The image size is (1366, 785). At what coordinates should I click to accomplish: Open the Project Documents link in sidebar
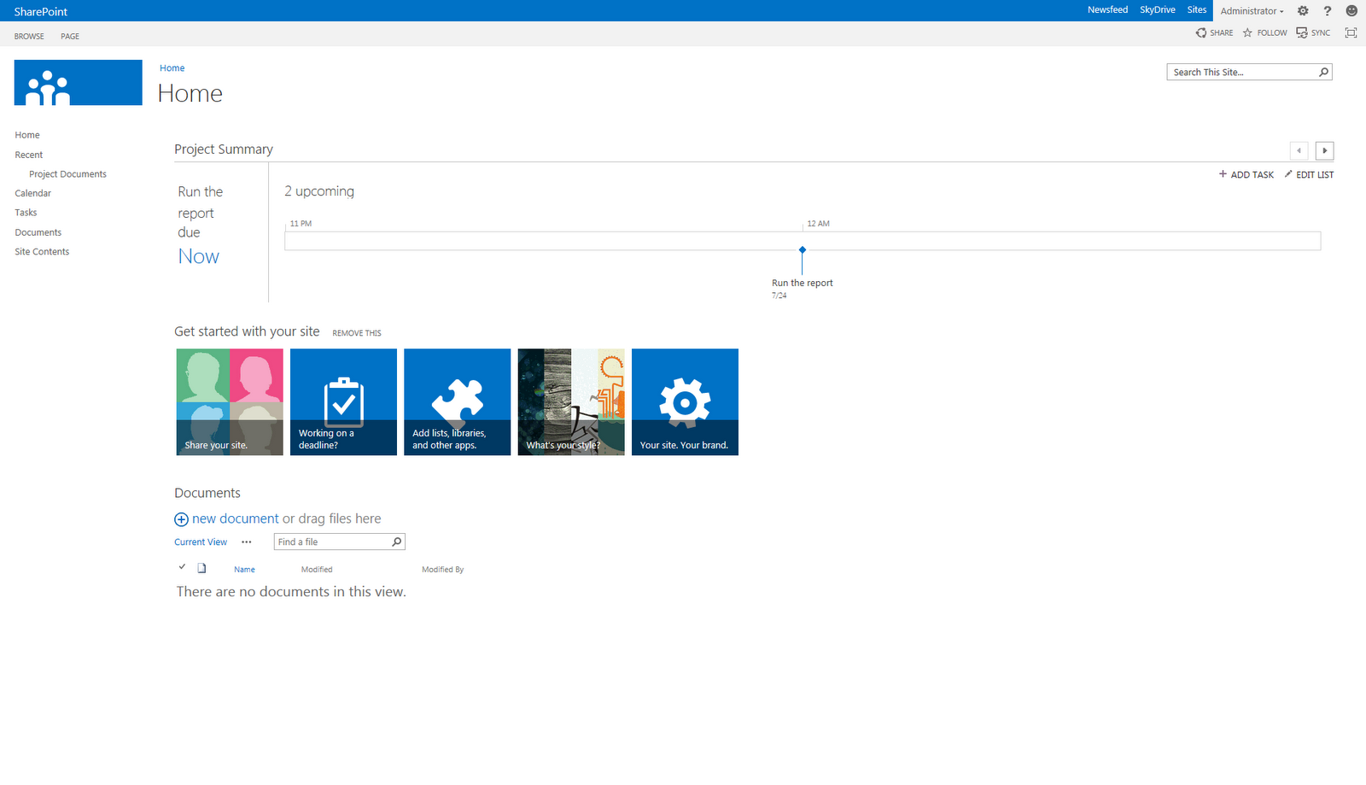pyautogui.click(x=67, y=173)
